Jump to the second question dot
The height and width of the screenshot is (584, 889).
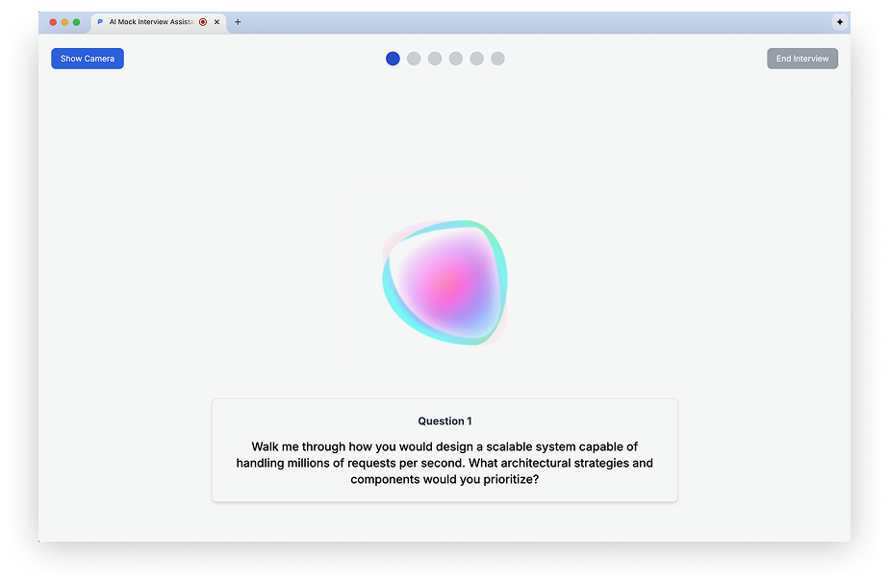[x=414, y=59]
